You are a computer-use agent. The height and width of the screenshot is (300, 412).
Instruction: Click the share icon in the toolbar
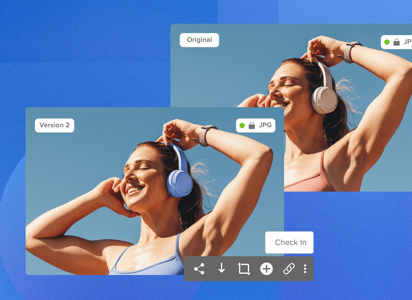click(199, 269)
